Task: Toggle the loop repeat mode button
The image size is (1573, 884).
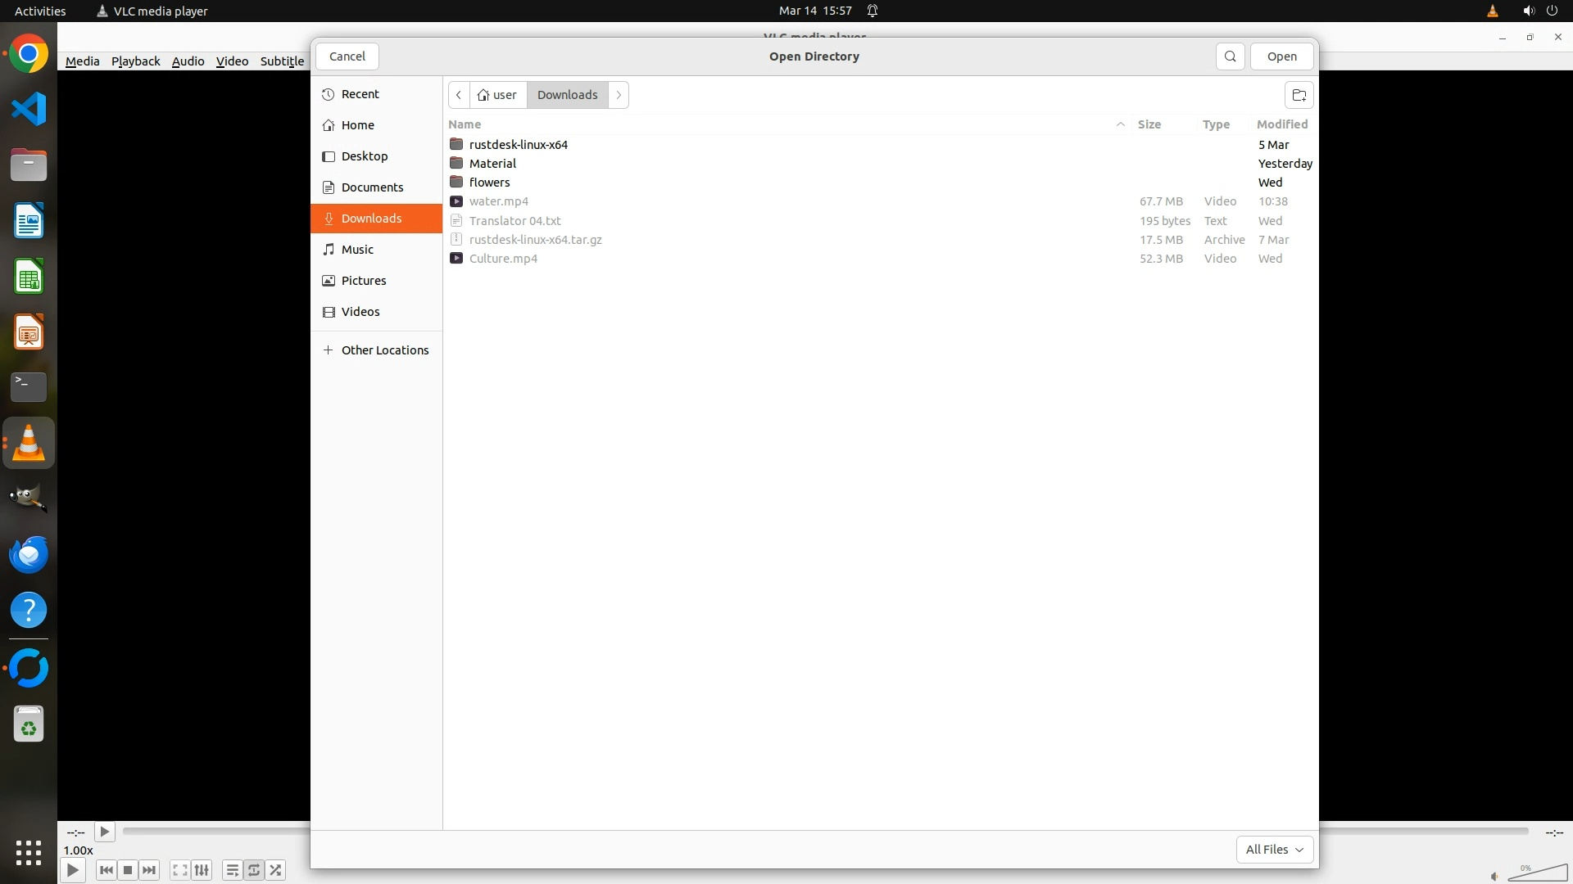Action: pyautogui.click(x=254, y=870)
